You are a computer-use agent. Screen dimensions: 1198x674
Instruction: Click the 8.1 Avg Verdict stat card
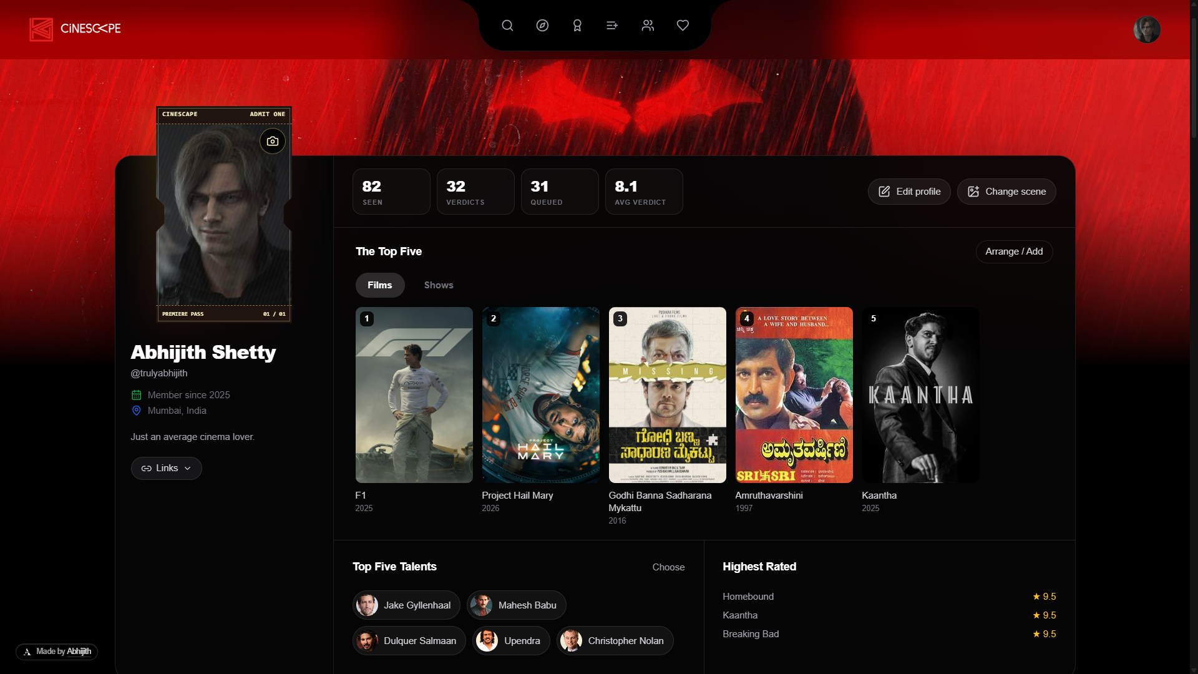[644, 192]
